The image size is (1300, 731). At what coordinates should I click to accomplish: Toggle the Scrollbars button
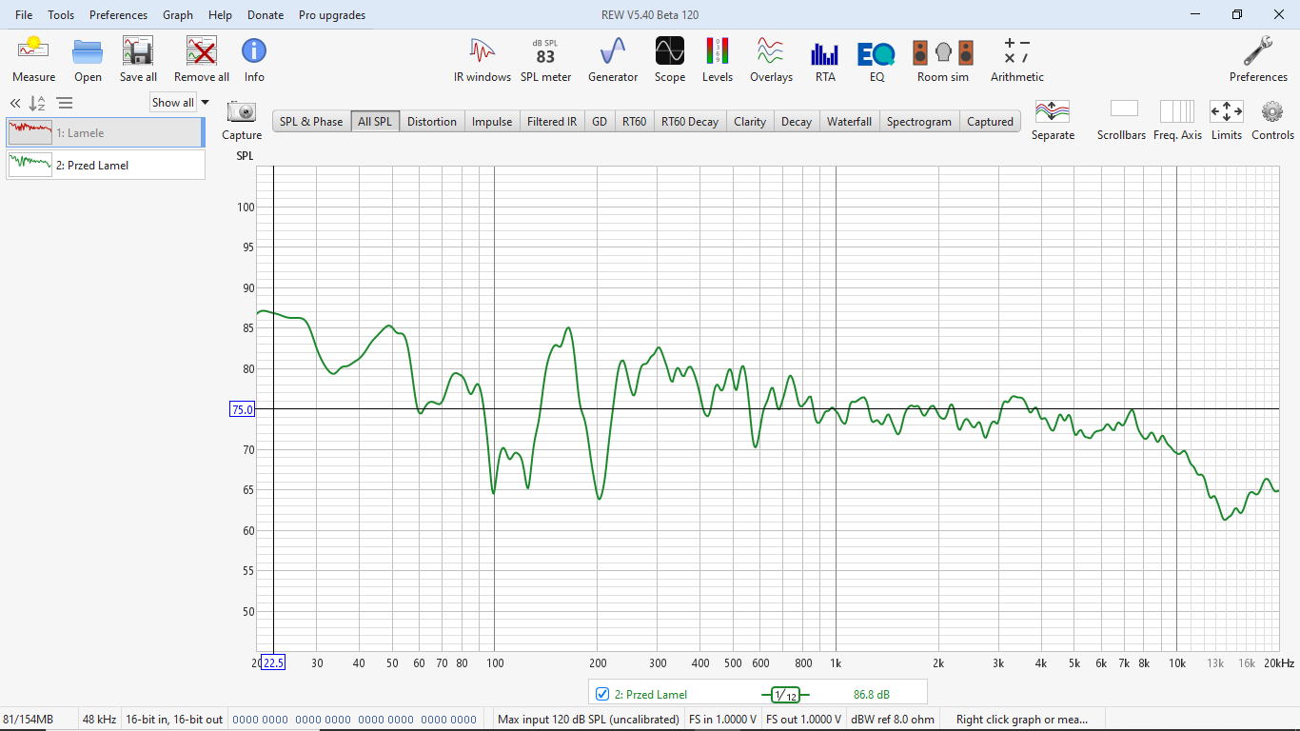(x=1123, y=110)
